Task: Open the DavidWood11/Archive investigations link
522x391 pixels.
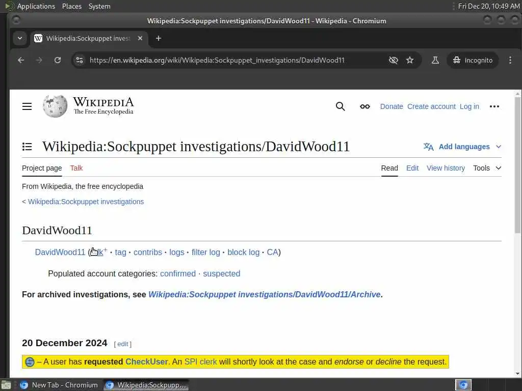Action: (265, 295)
